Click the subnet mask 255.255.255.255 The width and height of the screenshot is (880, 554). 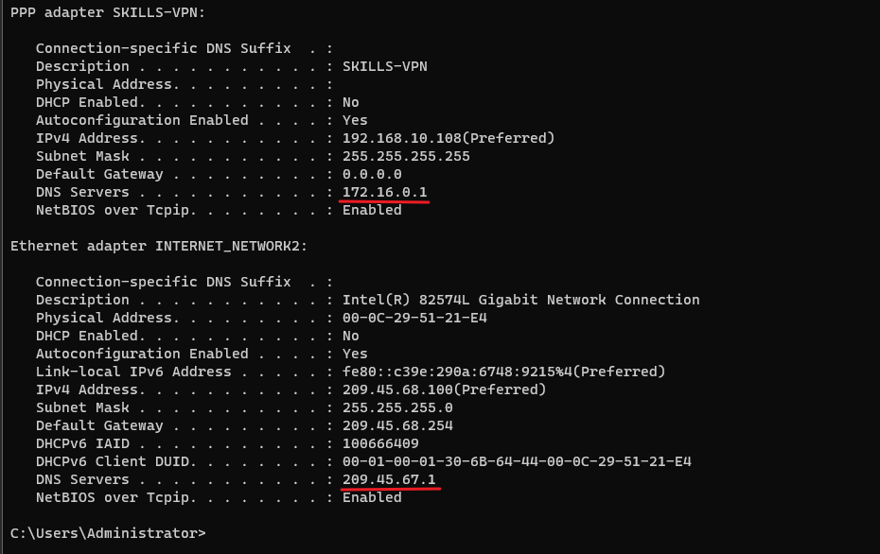click(406, 156)
